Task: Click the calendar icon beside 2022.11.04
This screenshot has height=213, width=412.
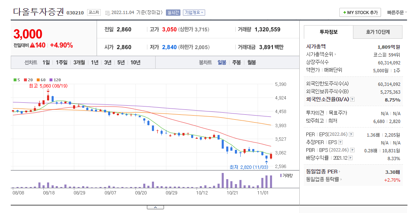Action: click(x=107, y=13)
